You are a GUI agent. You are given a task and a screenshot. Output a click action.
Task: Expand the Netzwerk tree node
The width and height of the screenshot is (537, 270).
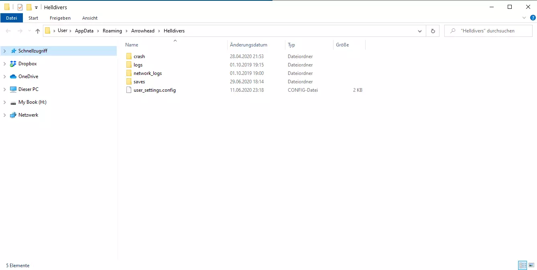pos(5,115)
